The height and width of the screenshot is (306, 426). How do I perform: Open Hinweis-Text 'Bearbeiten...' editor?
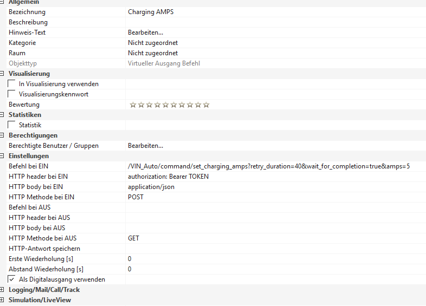pos(275,32)
